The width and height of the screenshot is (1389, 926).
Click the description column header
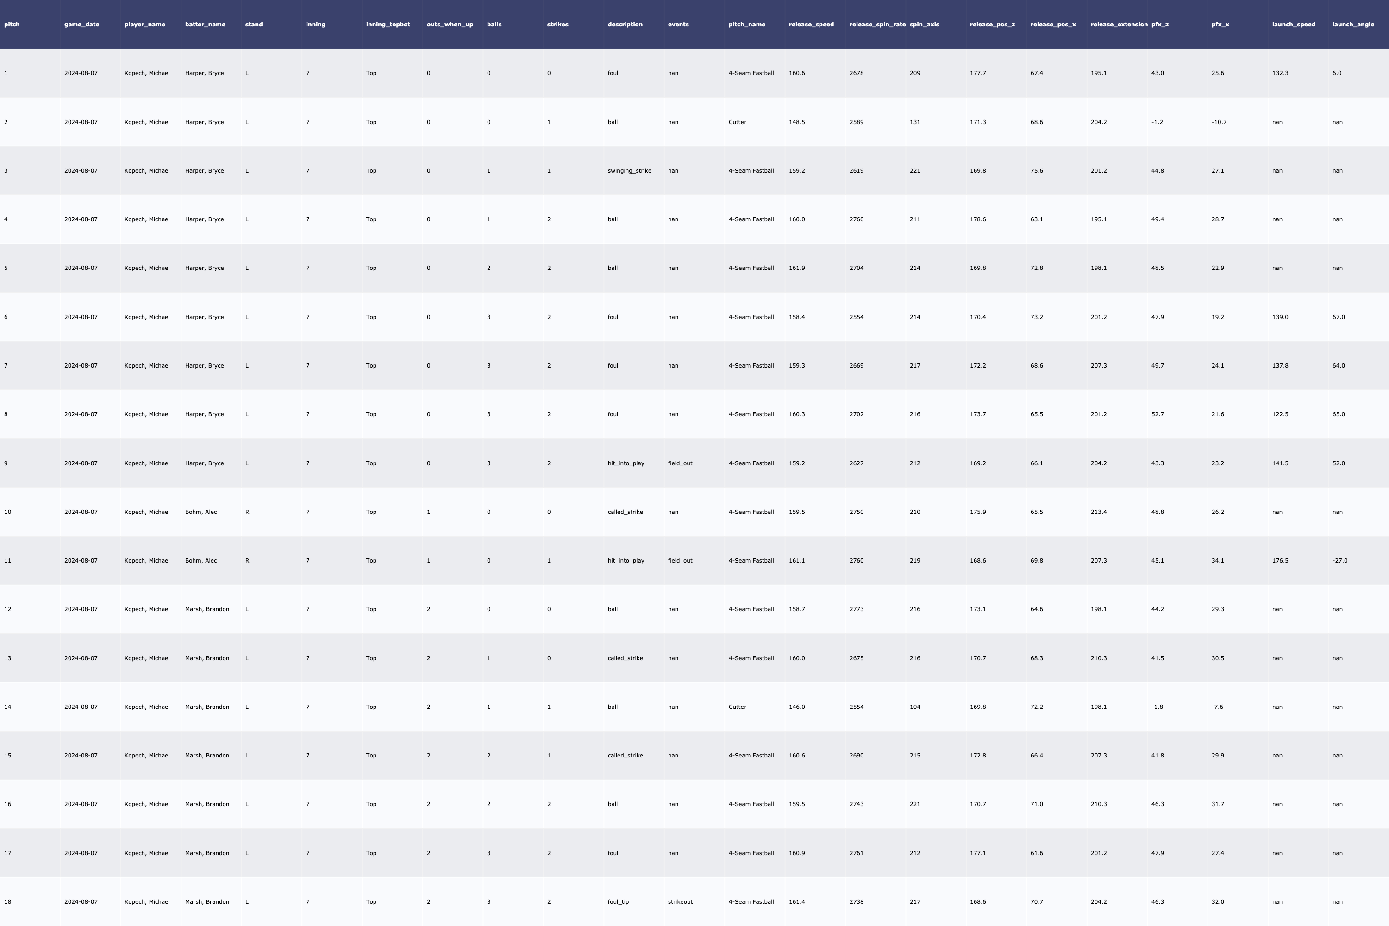(625, 24)
